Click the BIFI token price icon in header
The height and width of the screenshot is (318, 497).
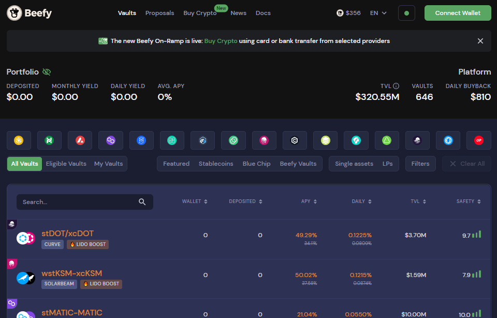pyautogui.click(x=340, y=13)
